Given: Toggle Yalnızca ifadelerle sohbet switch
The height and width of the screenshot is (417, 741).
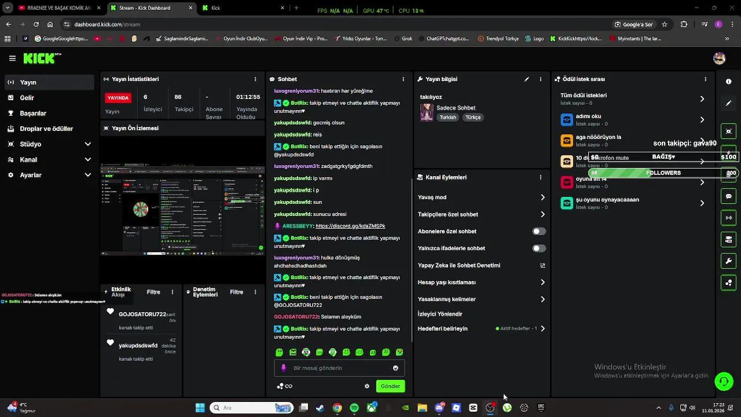Looking at the screenshot, I should [539, 248].
